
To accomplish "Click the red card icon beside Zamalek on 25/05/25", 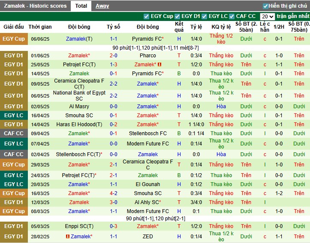I will pyautogui.click(x=160, y=65).
